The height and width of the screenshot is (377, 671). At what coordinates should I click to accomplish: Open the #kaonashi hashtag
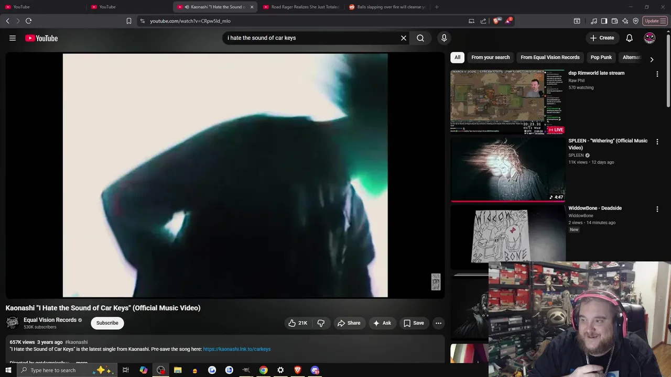coord(76,342)
